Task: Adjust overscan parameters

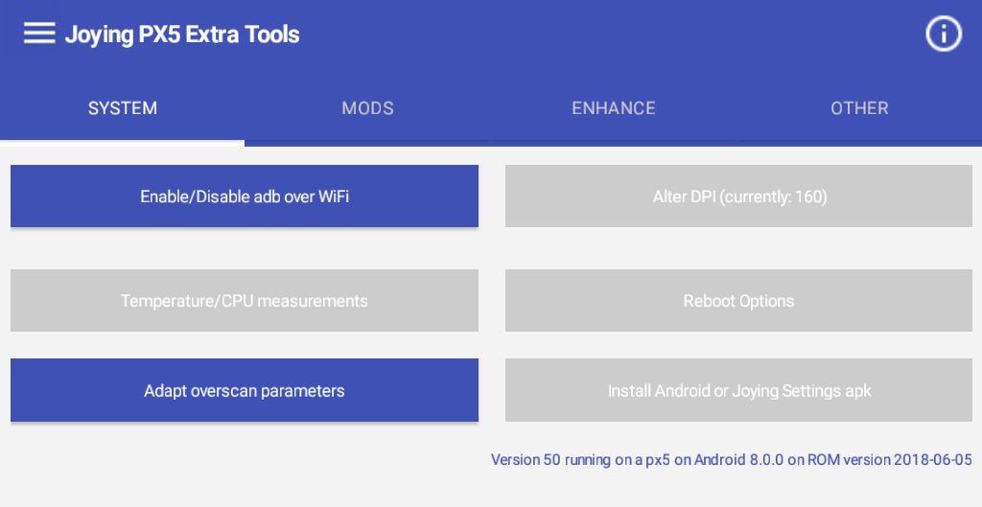Action: pos(245,390)
